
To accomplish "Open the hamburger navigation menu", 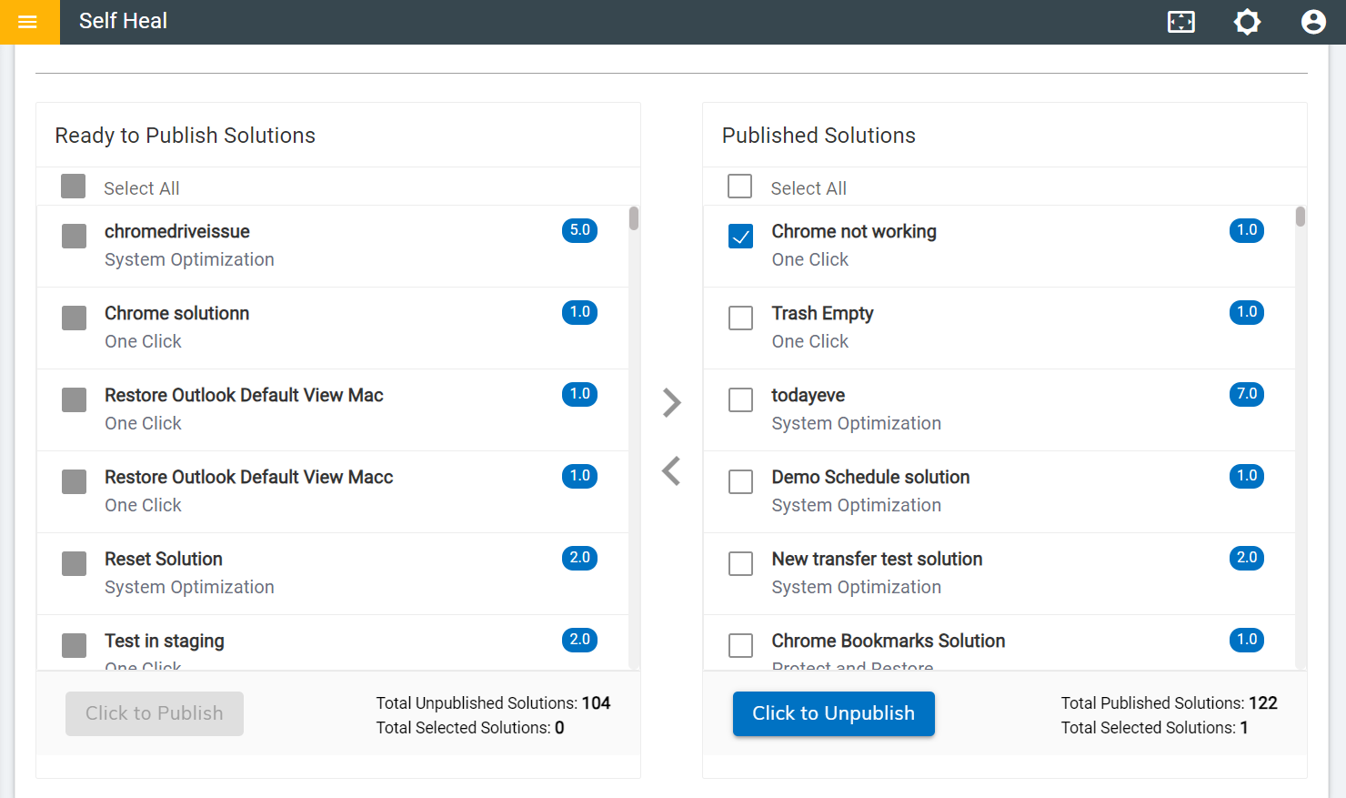I will point(28,22).
